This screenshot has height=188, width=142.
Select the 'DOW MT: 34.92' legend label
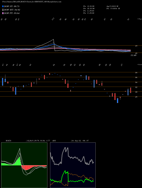[12, 10]
